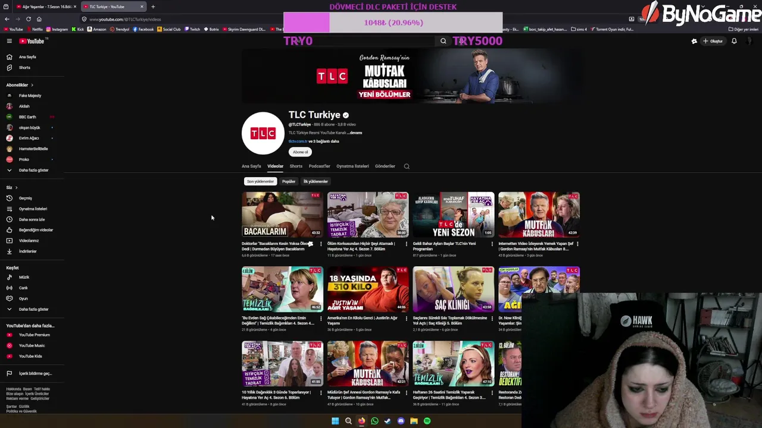This screenshot has height=428, width=762.
Task: Open İndirilenler in the sidebar
Action: coord(27,251)
